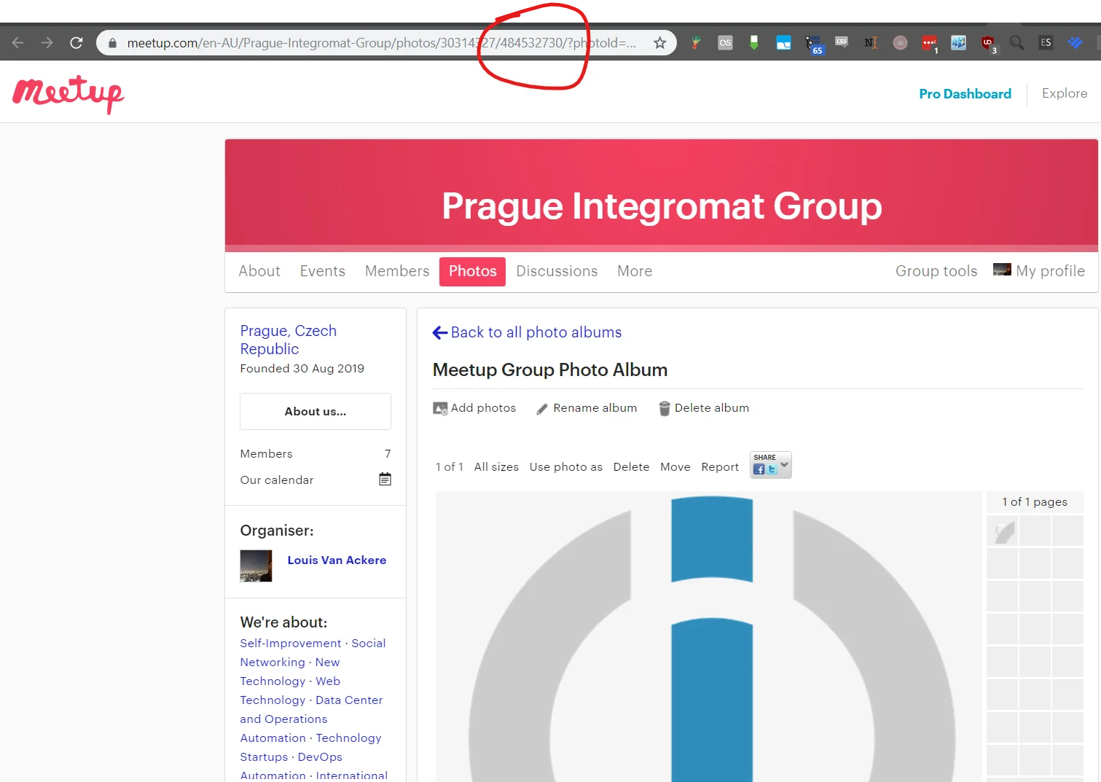
Task: Open the uBlock Origin extension
Action: (988, 44)
